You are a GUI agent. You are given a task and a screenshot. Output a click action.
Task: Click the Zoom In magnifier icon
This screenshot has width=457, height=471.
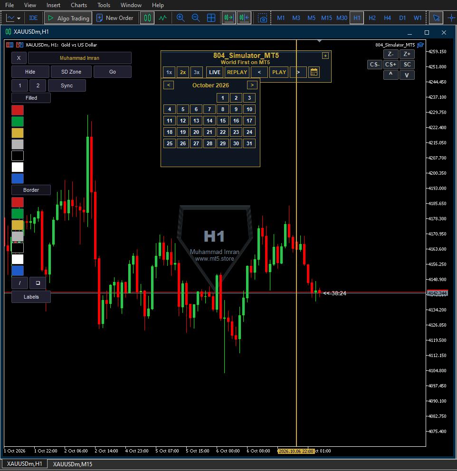[181, 18]
